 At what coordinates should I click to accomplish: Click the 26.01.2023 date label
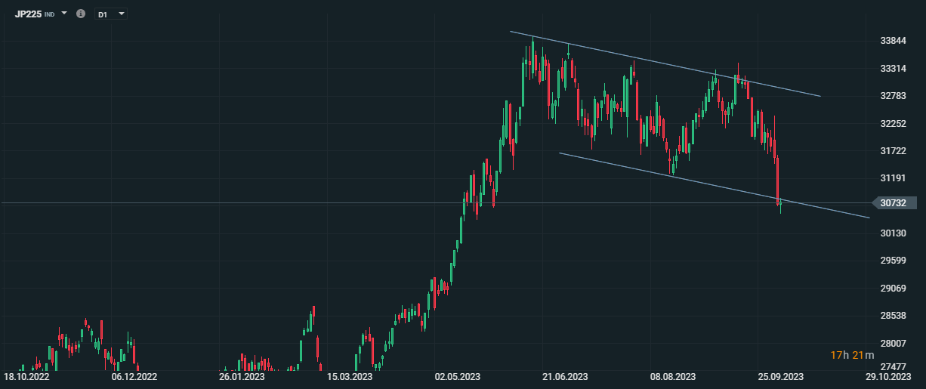click(x=242, y=376)
